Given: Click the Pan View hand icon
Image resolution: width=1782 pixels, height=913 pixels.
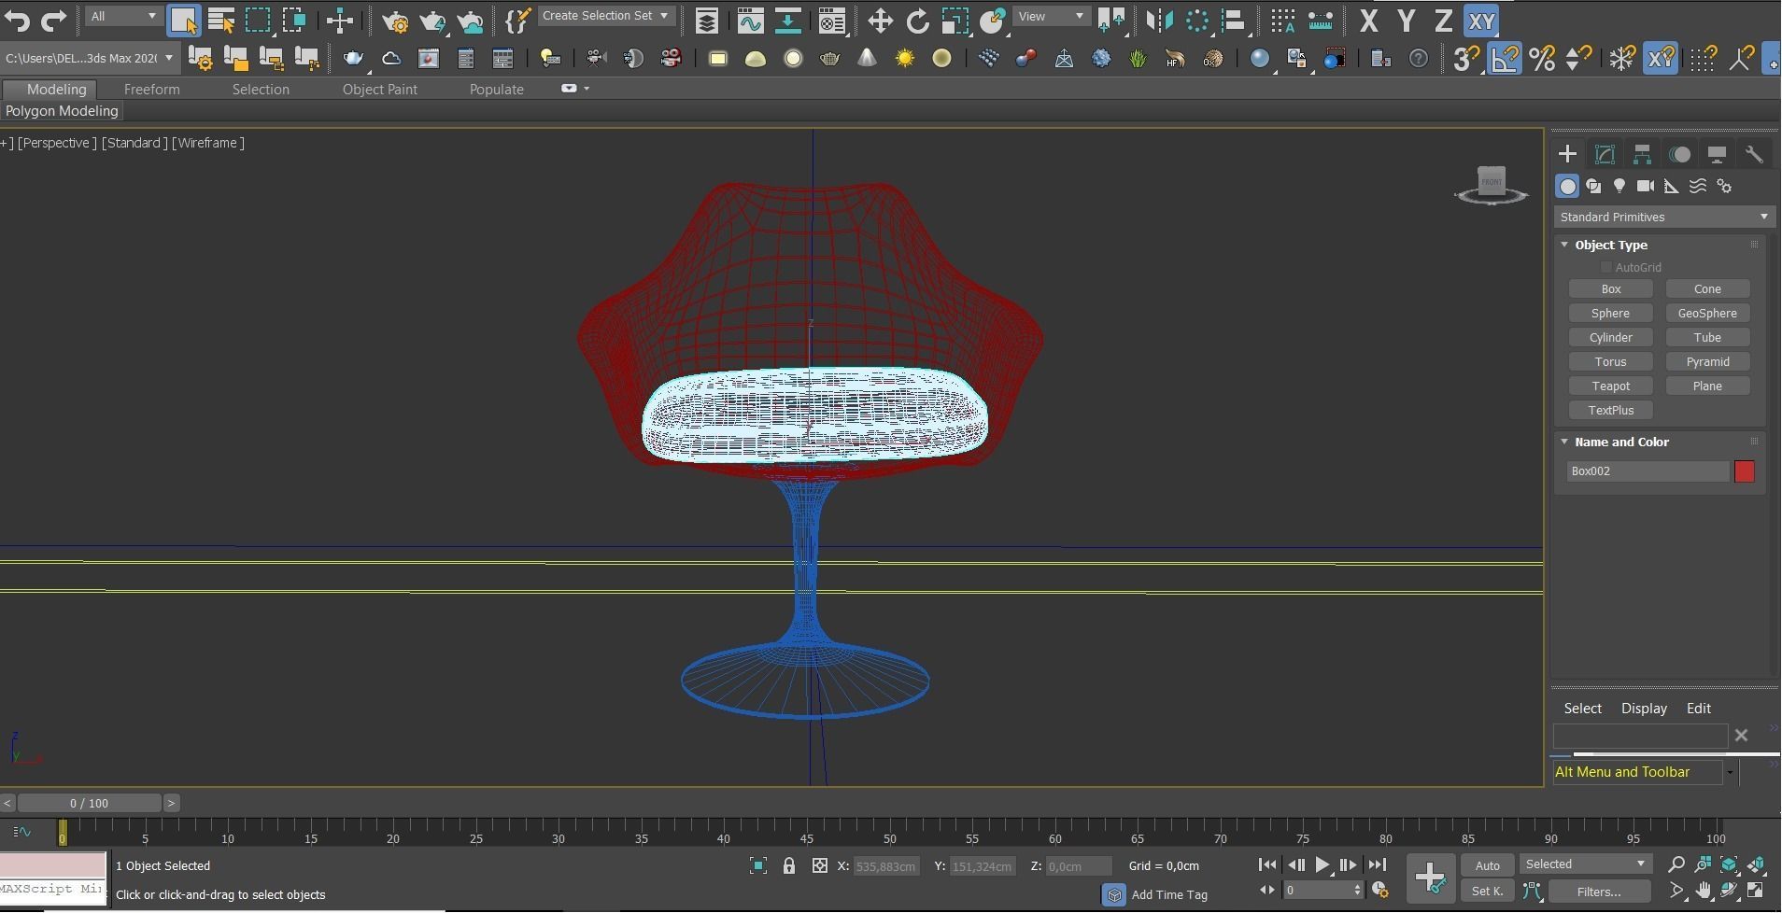Looking at the screenshot, I should point(1704,891).
